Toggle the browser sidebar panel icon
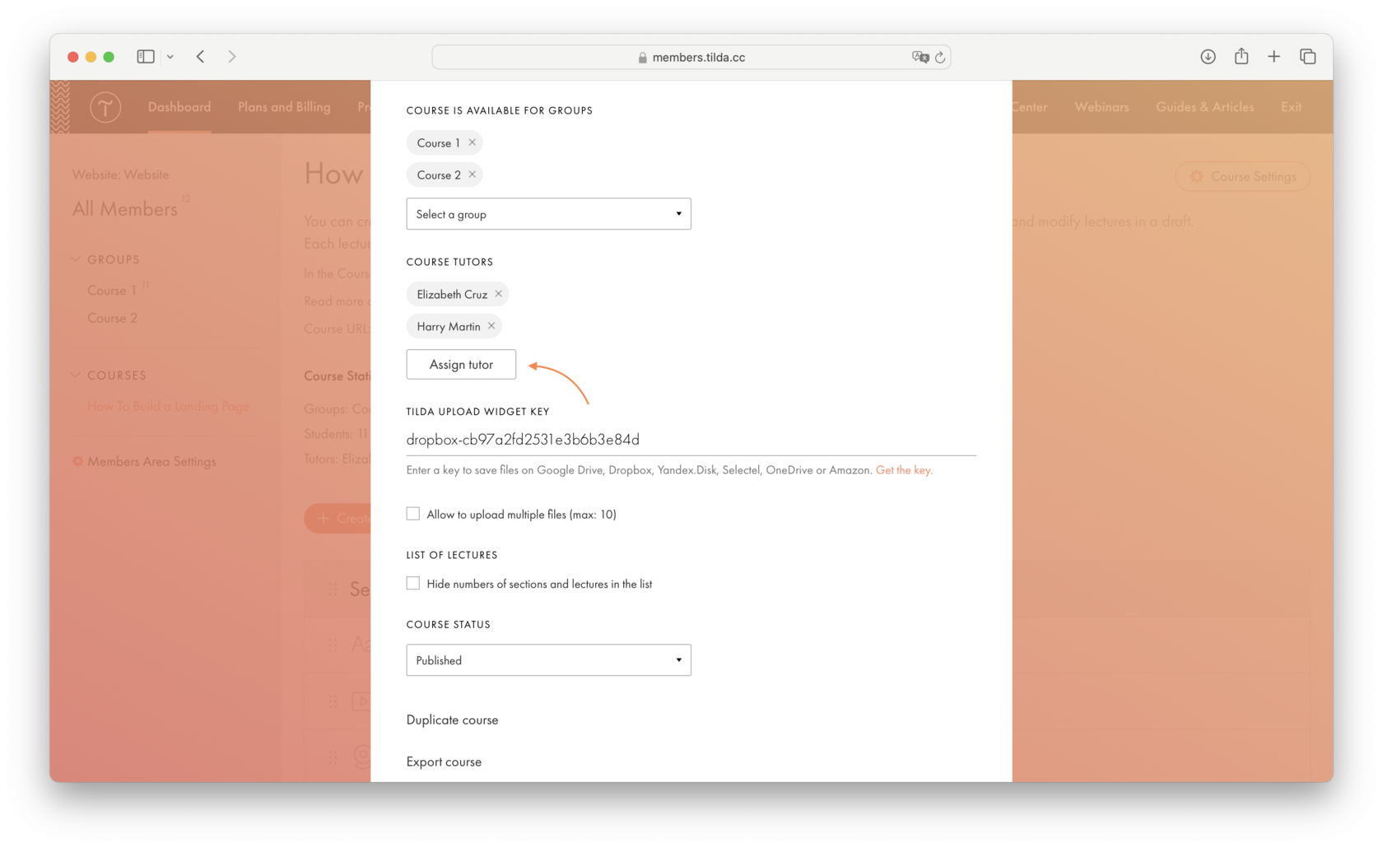Screen dimensions: 1383x848 click(x=145, y=56)
